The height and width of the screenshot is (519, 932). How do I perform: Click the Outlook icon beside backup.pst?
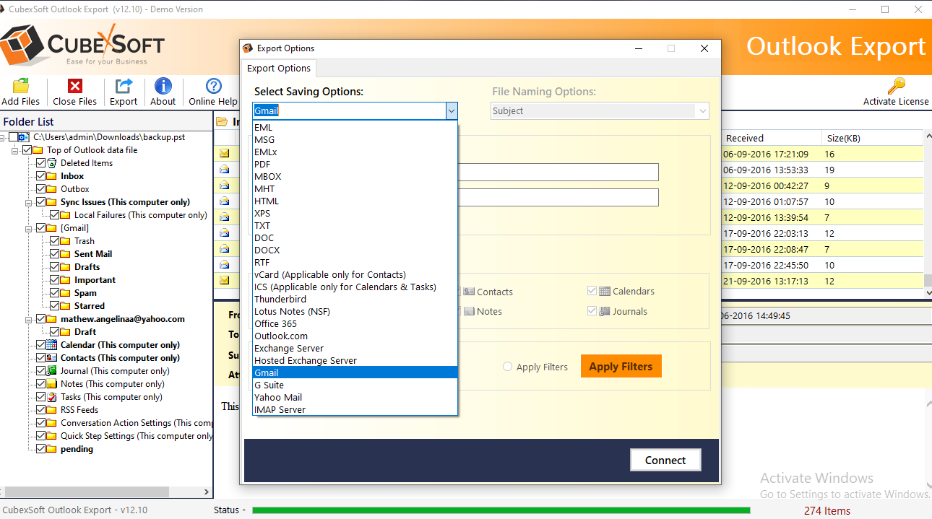(x=25, y=136)
